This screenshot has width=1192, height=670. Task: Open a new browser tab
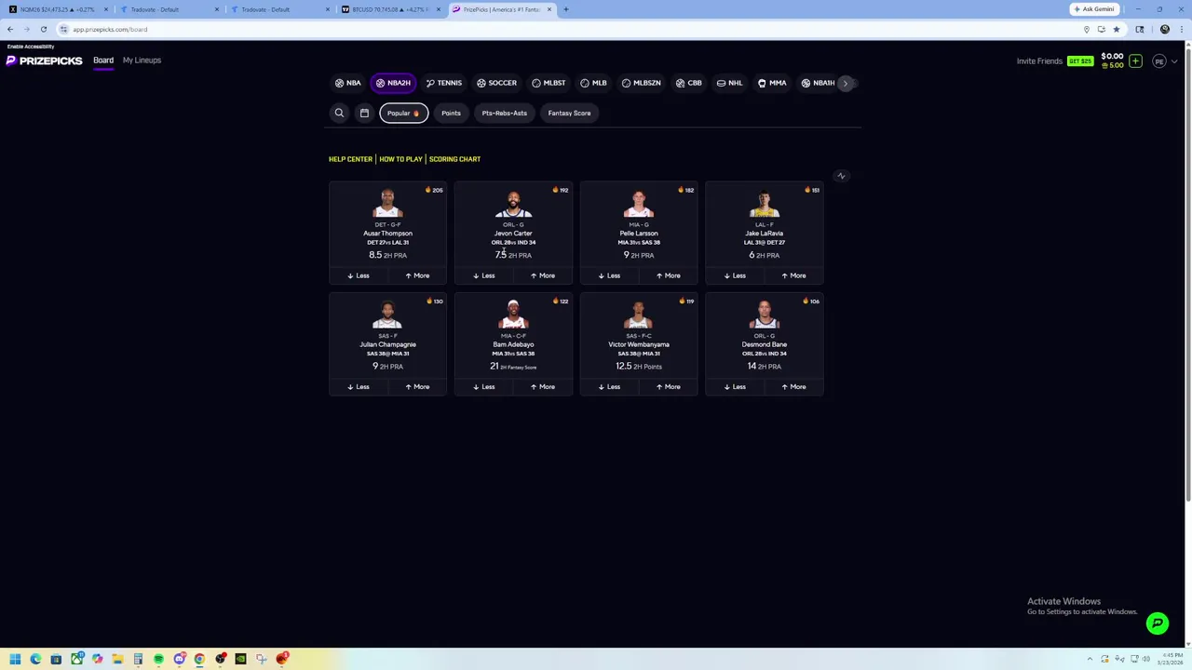coord(566,9)
